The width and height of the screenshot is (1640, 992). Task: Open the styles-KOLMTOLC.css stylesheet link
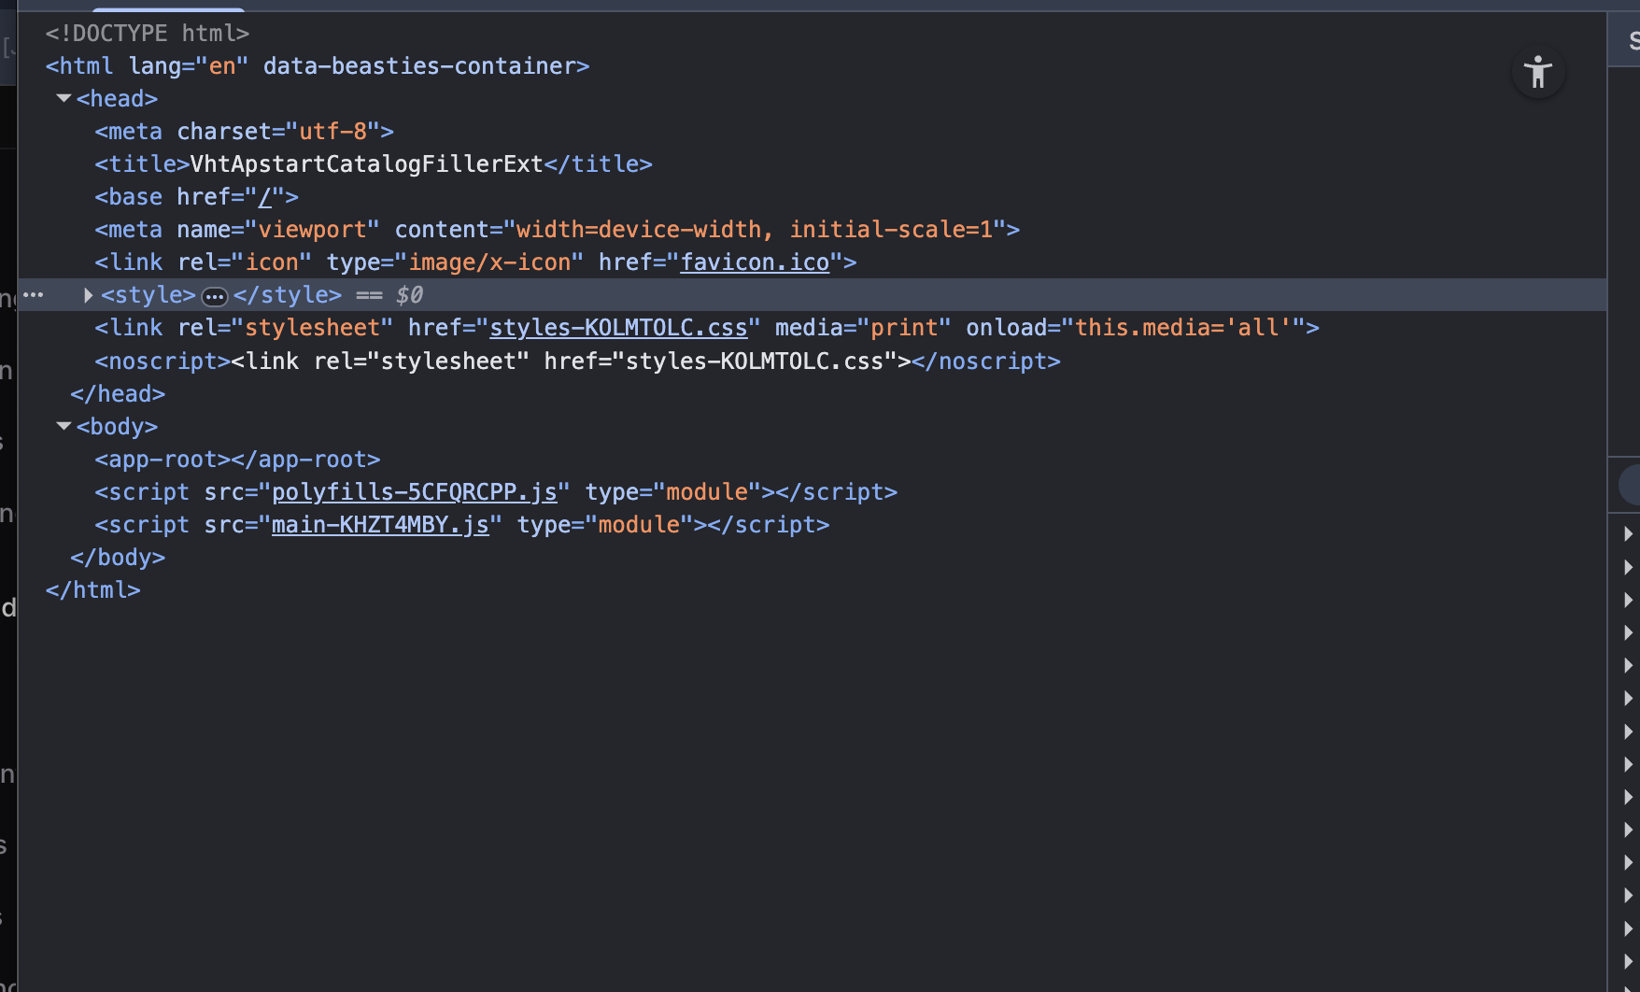(x=618, y=328)
